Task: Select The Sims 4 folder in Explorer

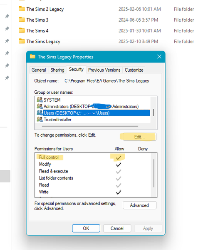Action: pyautogui.click(x=37, y=30)
